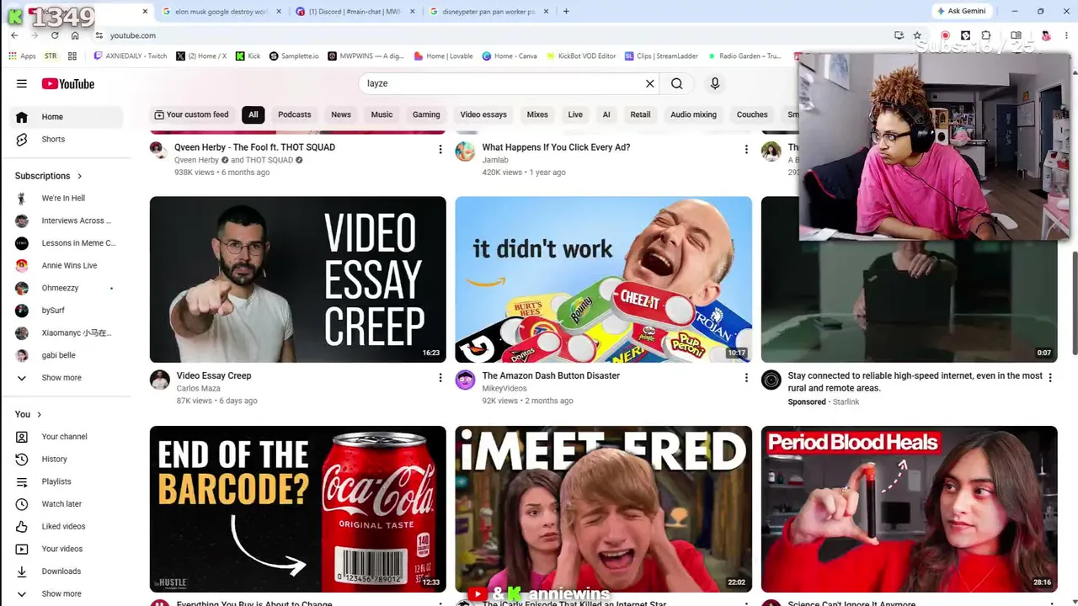Select the All filter chip
Screen dimensions: 1078x606
253,114
